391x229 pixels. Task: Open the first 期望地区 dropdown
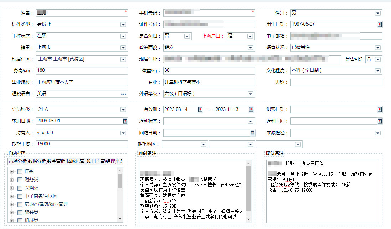(x=204, y=144)
